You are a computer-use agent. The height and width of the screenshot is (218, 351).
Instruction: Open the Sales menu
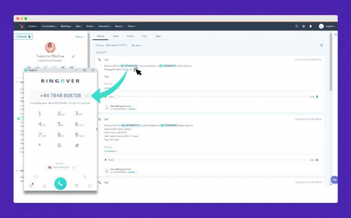click(x=79, y=26)
